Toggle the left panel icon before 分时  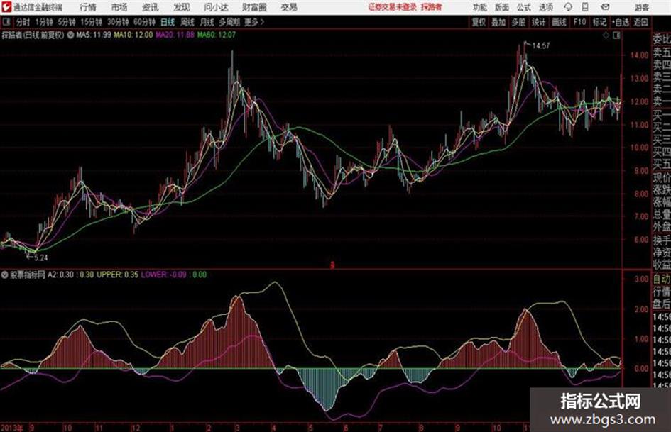point(6,22)
